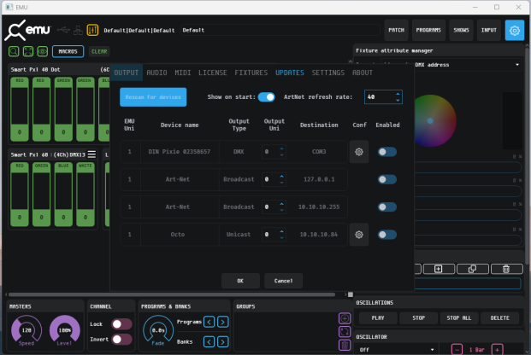Switch to the AUDIO tab
This screenshot has width=531, height=355.
tap(156, 73)
